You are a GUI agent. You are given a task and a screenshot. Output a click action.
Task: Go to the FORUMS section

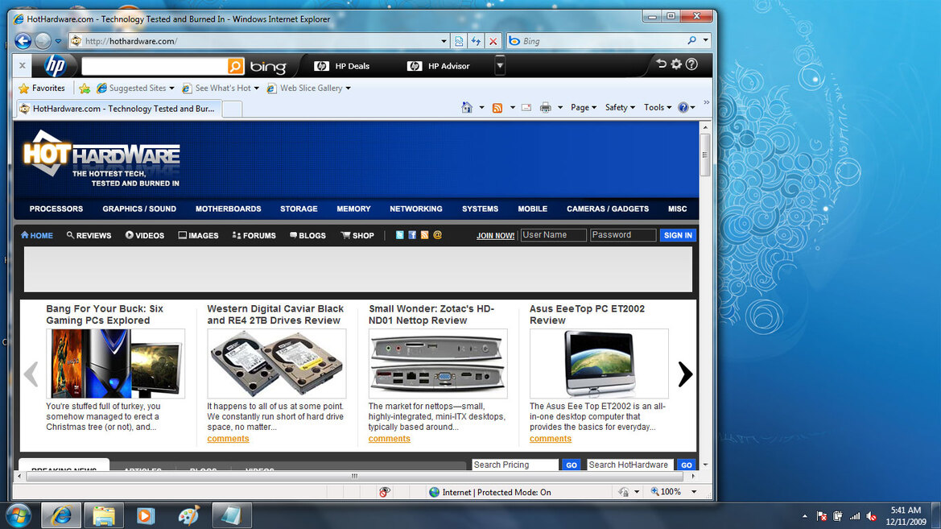pyautogui.click(x=254, y=235)
